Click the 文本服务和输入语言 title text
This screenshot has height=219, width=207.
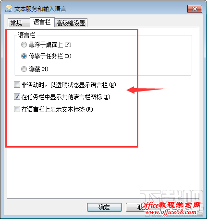tap(40, 9)
